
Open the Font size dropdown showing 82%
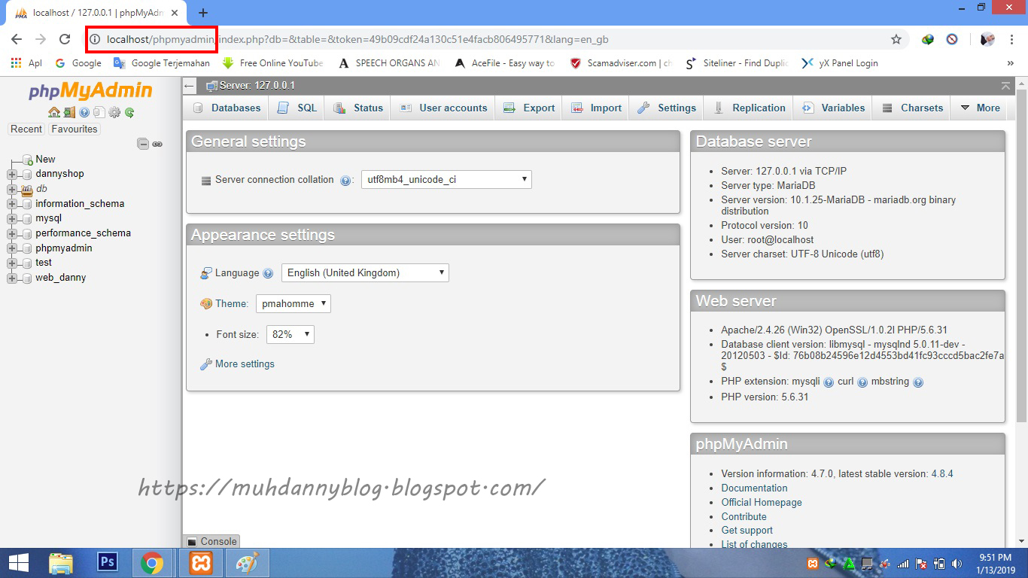(290, 334)
